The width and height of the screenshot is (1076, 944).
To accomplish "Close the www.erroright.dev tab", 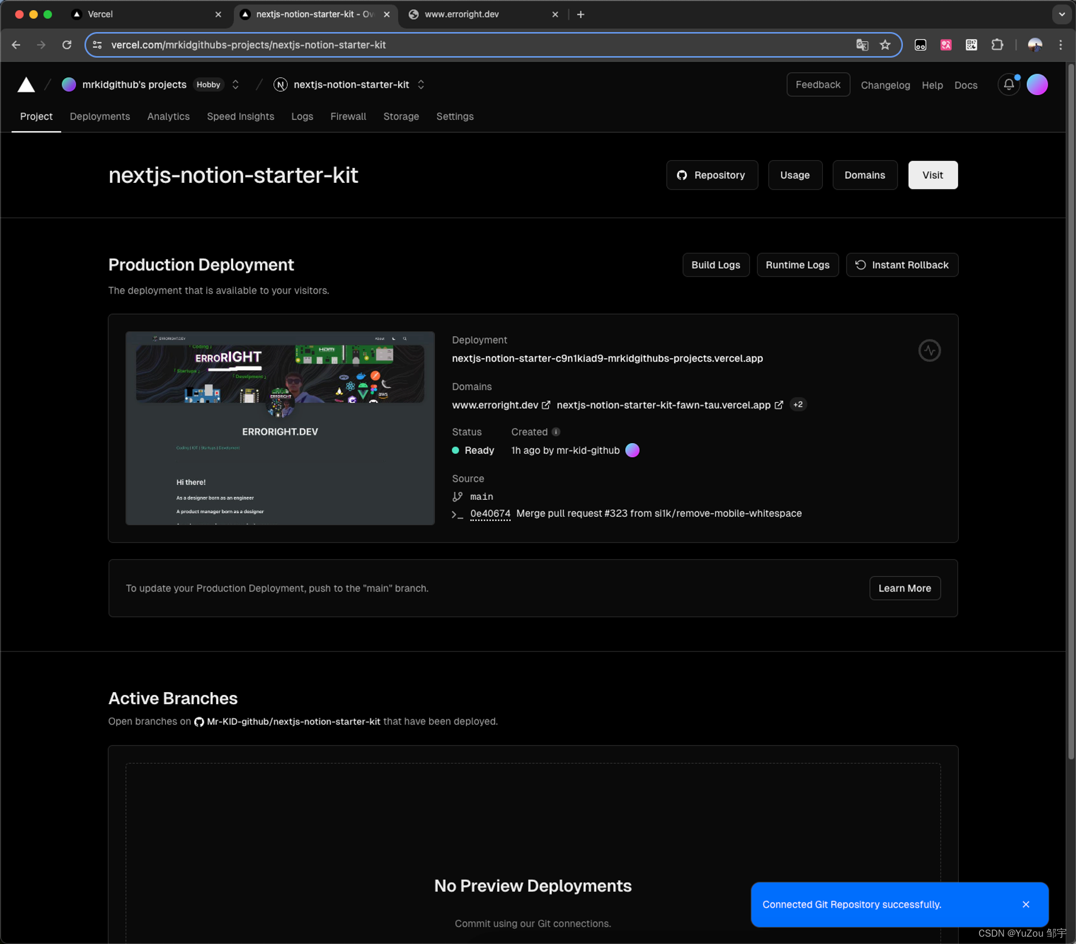I will point(555,15).
